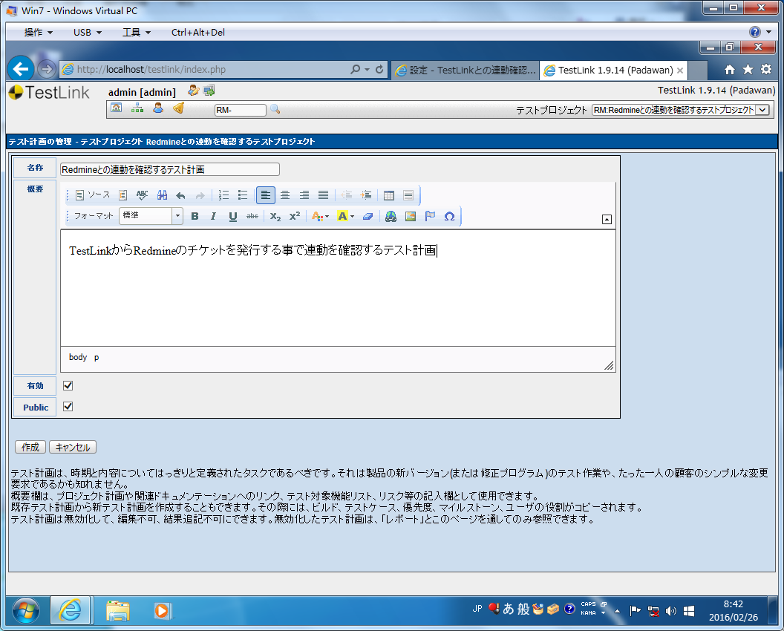Open the test project dropdown
The width and height of the screenshot is (784, 631).
click(681, 110)
